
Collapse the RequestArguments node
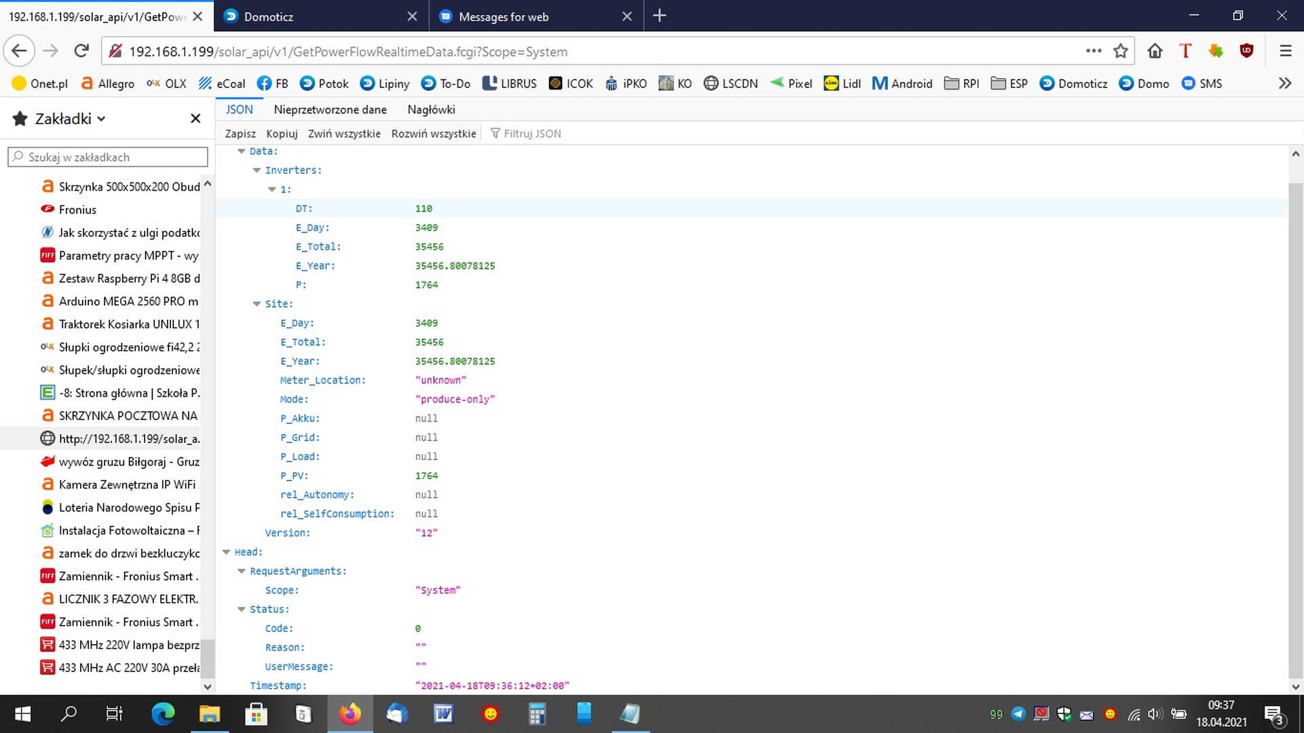click(x=241, y=571)
